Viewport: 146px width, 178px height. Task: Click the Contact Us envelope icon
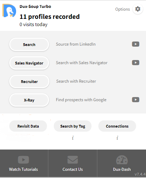pyautogui.click(x=73, y=159)
